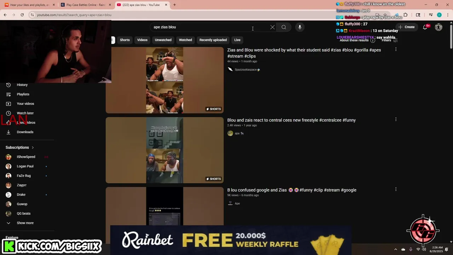Click the info icon beside About these results
The image size is (453, 255).
pyautogui.click(x=373, y=40)
